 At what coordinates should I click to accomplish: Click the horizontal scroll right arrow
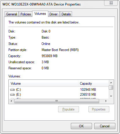click(x=106, y=101)
